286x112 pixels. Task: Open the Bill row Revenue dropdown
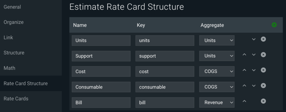pyautogui.click(x=217, y=102)
